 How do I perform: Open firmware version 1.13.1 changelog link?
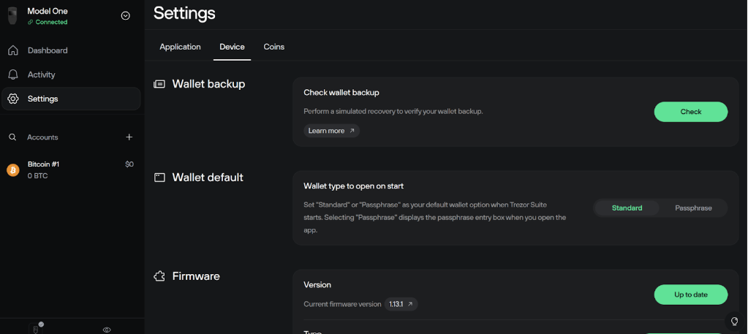tap(401, 304)
